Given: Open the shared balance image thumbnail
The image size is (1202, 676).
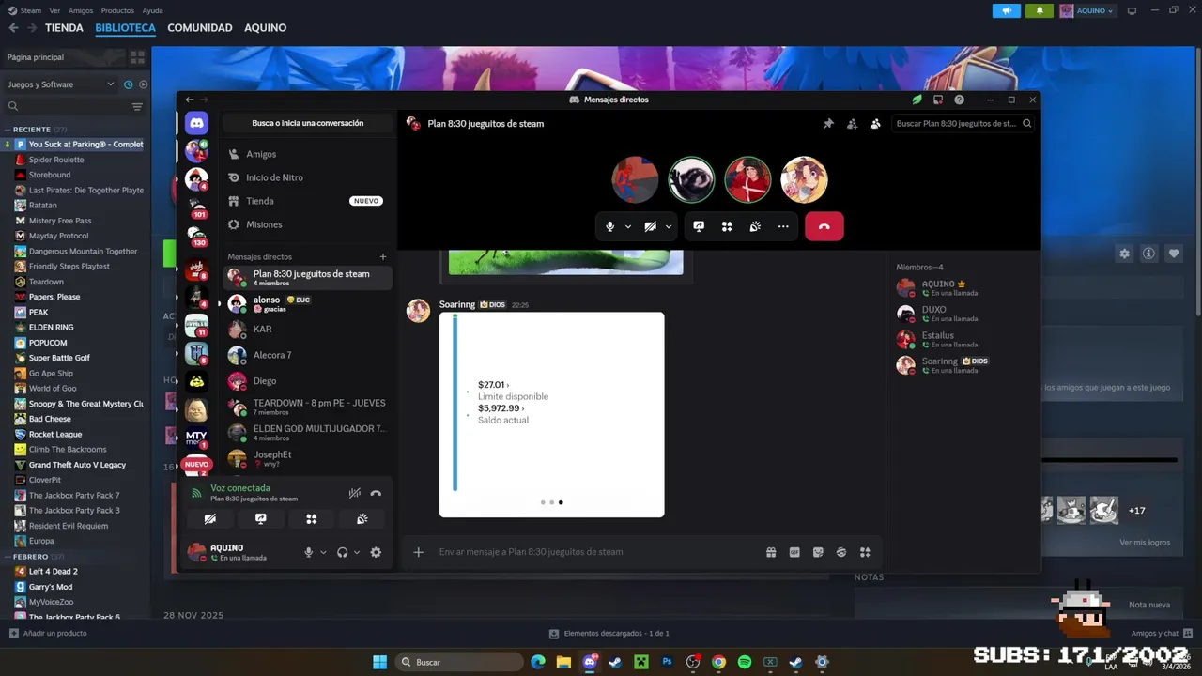Looking at the screenshot, I should 551,414.
